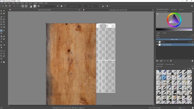This screenshot has width=194, height=109.
Task: Select the Line tool
Action: click(4, 17)
